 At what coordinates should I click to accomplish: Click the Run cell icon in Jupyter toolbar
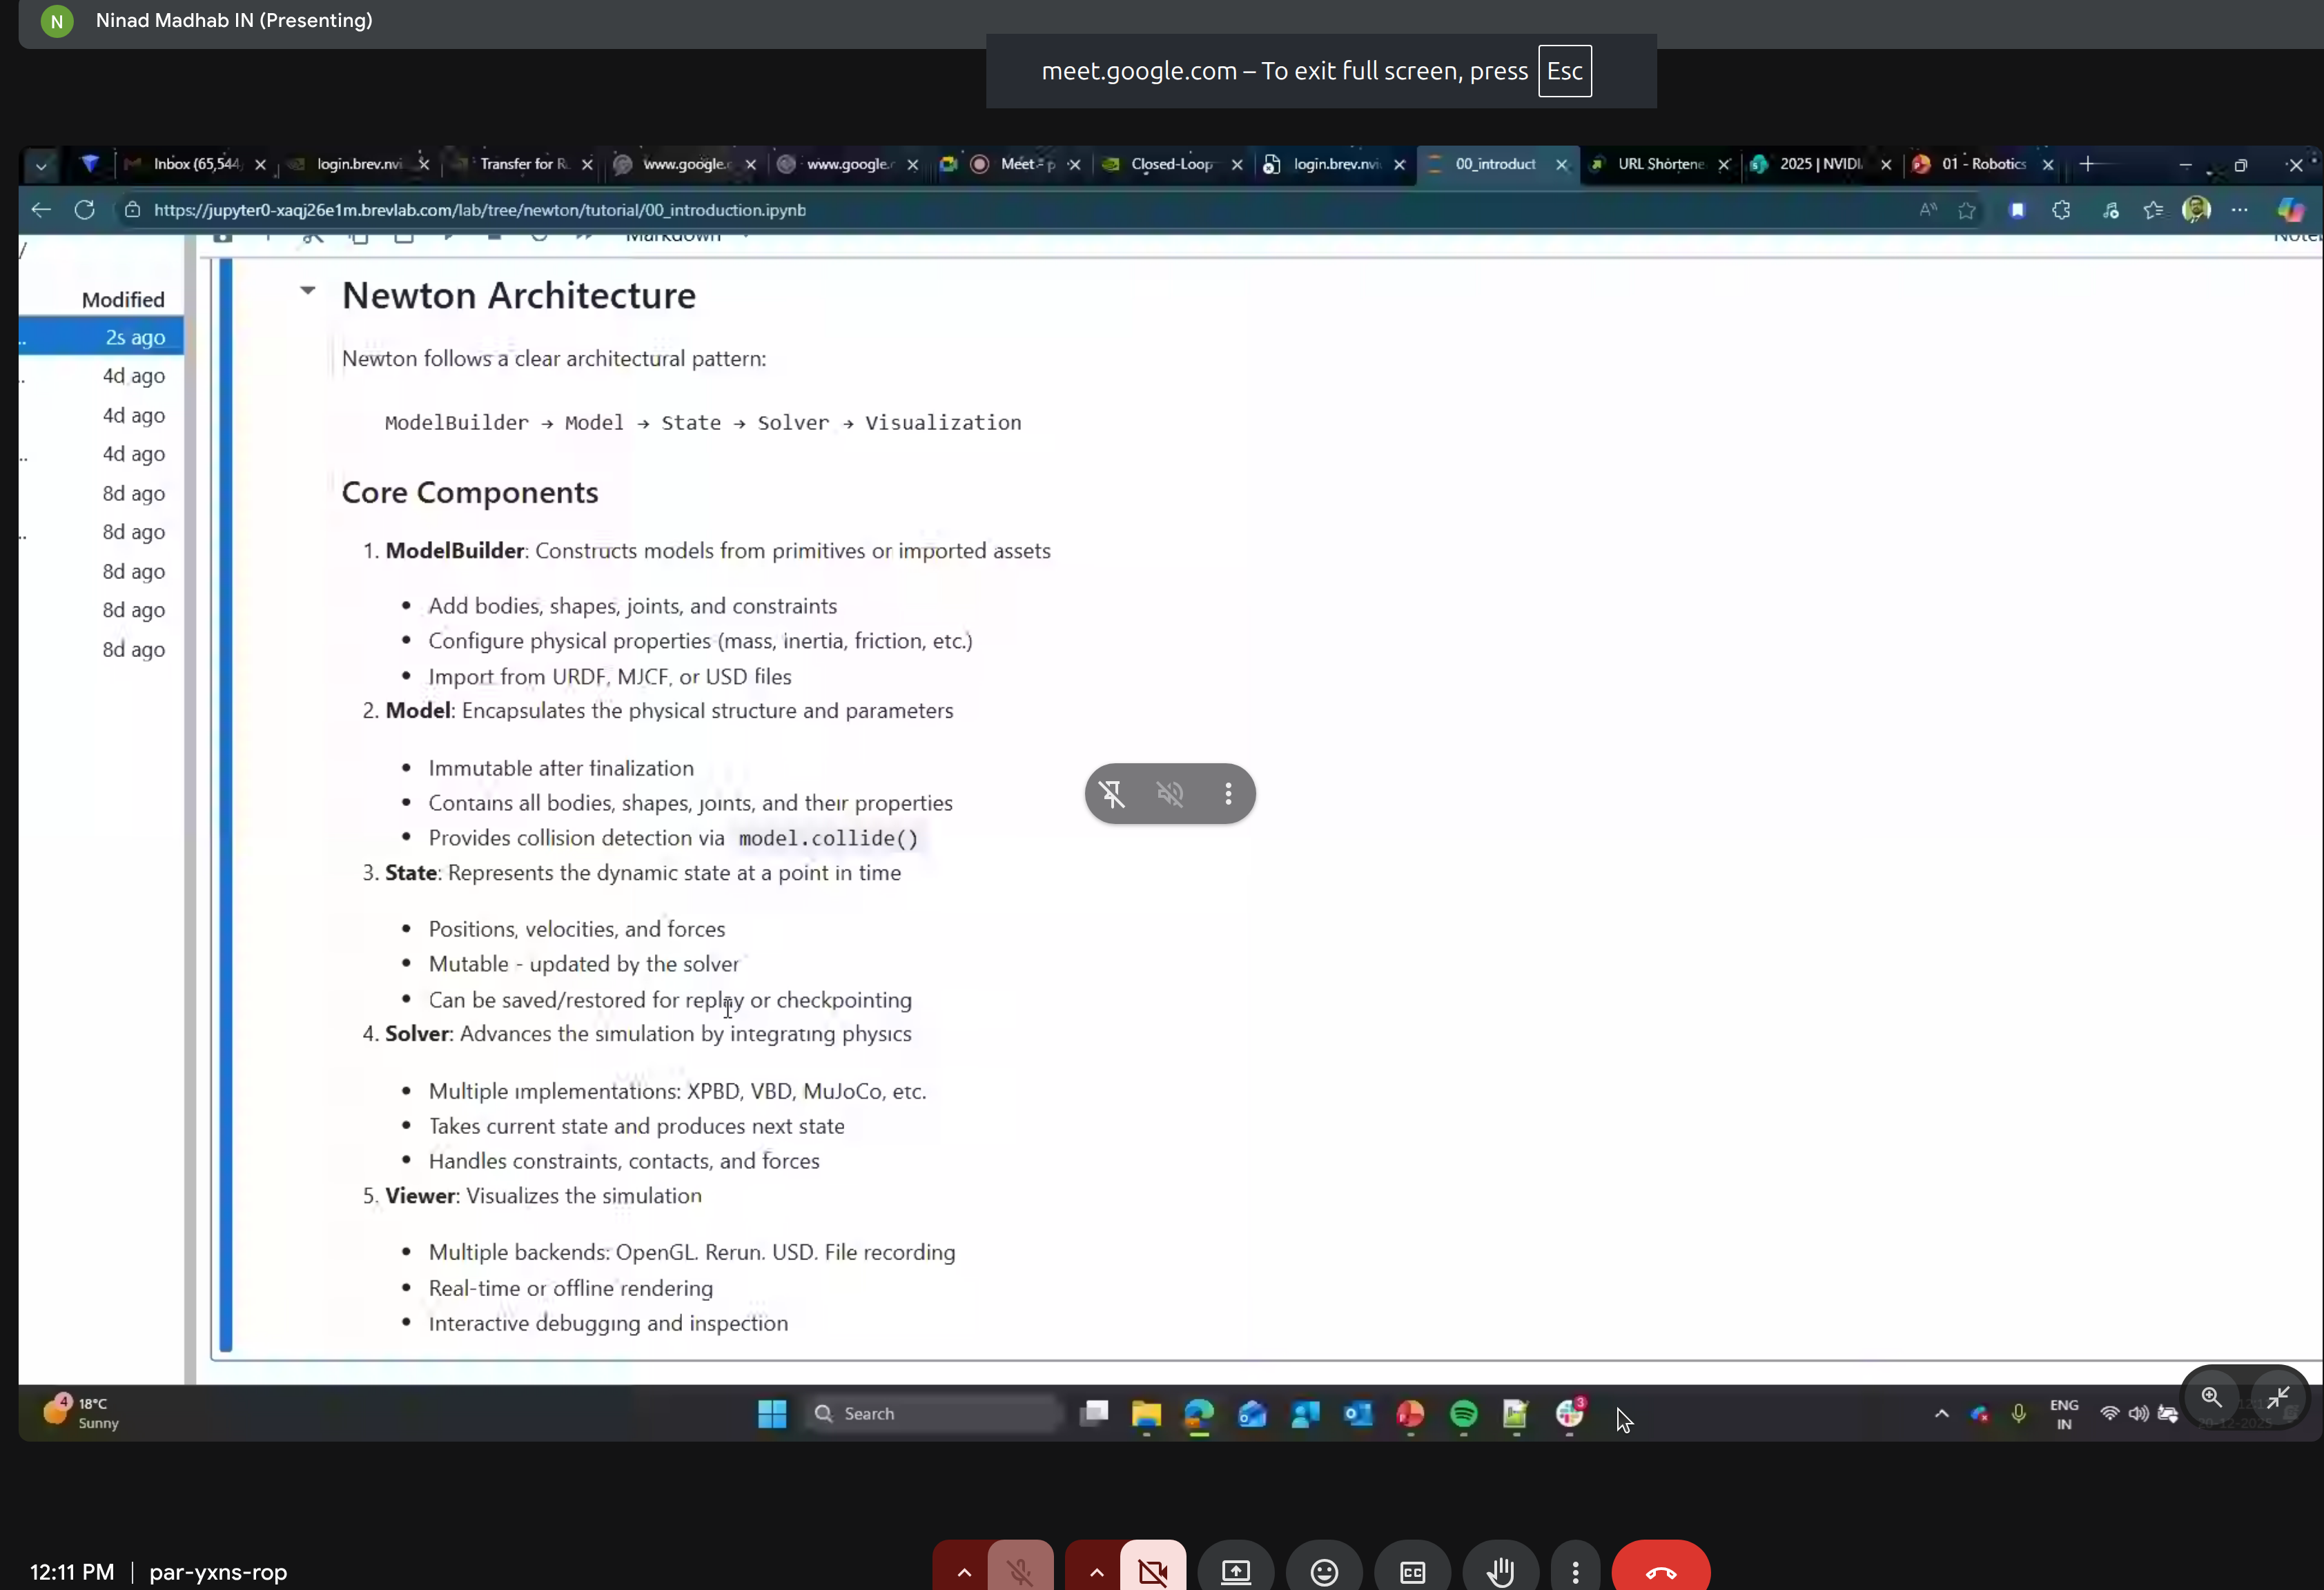click(x=449, y=237)
